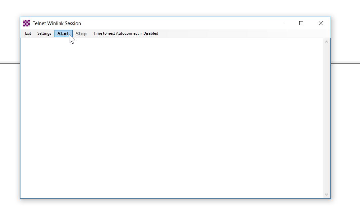Click the Telnet Winlink Session title text
This screenshot has height=223, width=360.
(x=57, y=23)
